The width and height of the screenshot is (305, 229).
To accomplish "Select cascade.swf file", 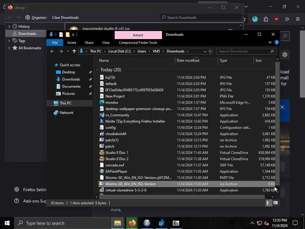I will (187, 165).
